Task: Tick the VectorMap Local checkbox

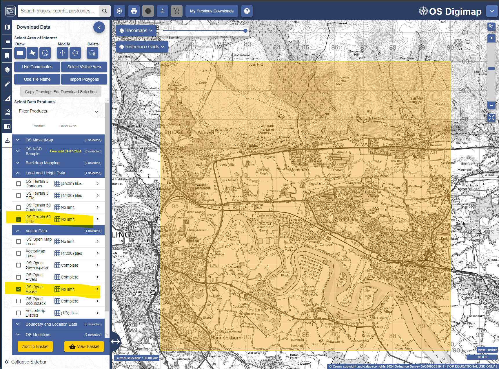Action: click(19, 253)
